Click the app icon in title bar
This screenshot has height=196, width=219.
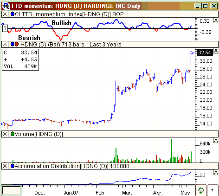click(6, 6)
